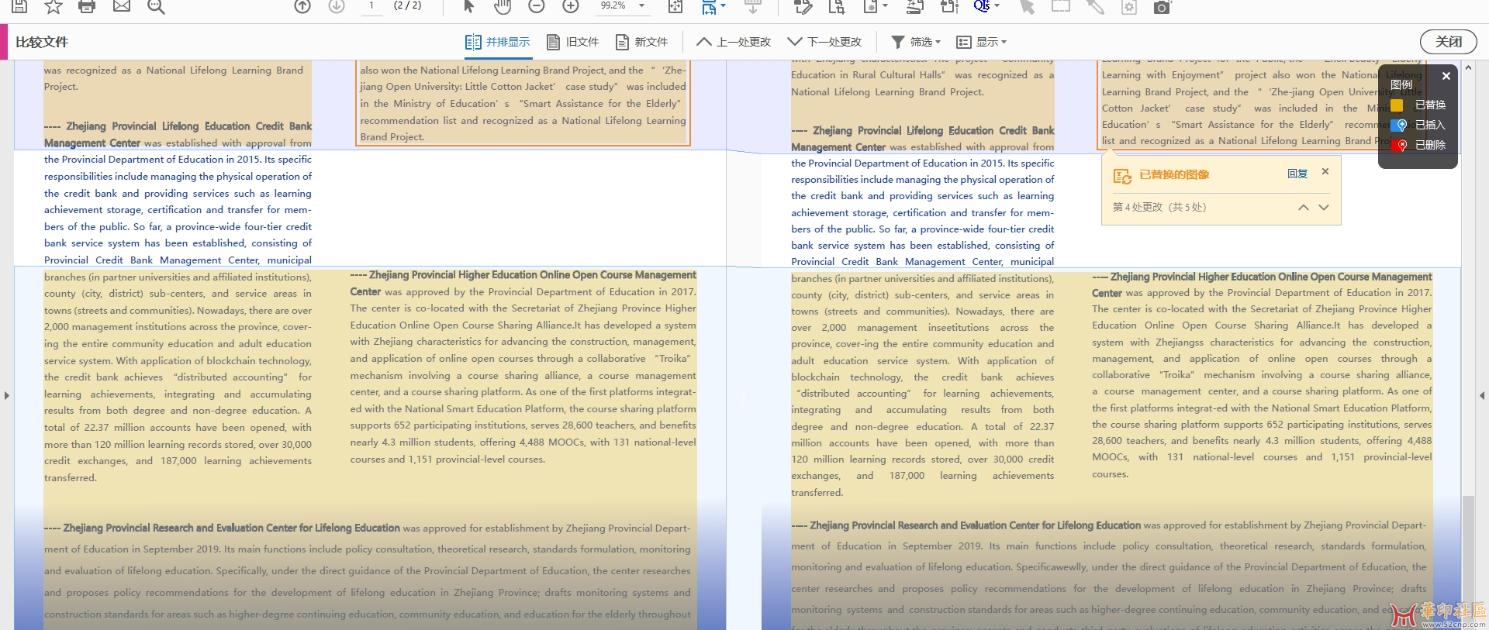Click the page-with-plus icon right of the Edit PDF pencil
Image resolution: width=1489 pixels, height=630 pixels.
click(x=837, y=6)
